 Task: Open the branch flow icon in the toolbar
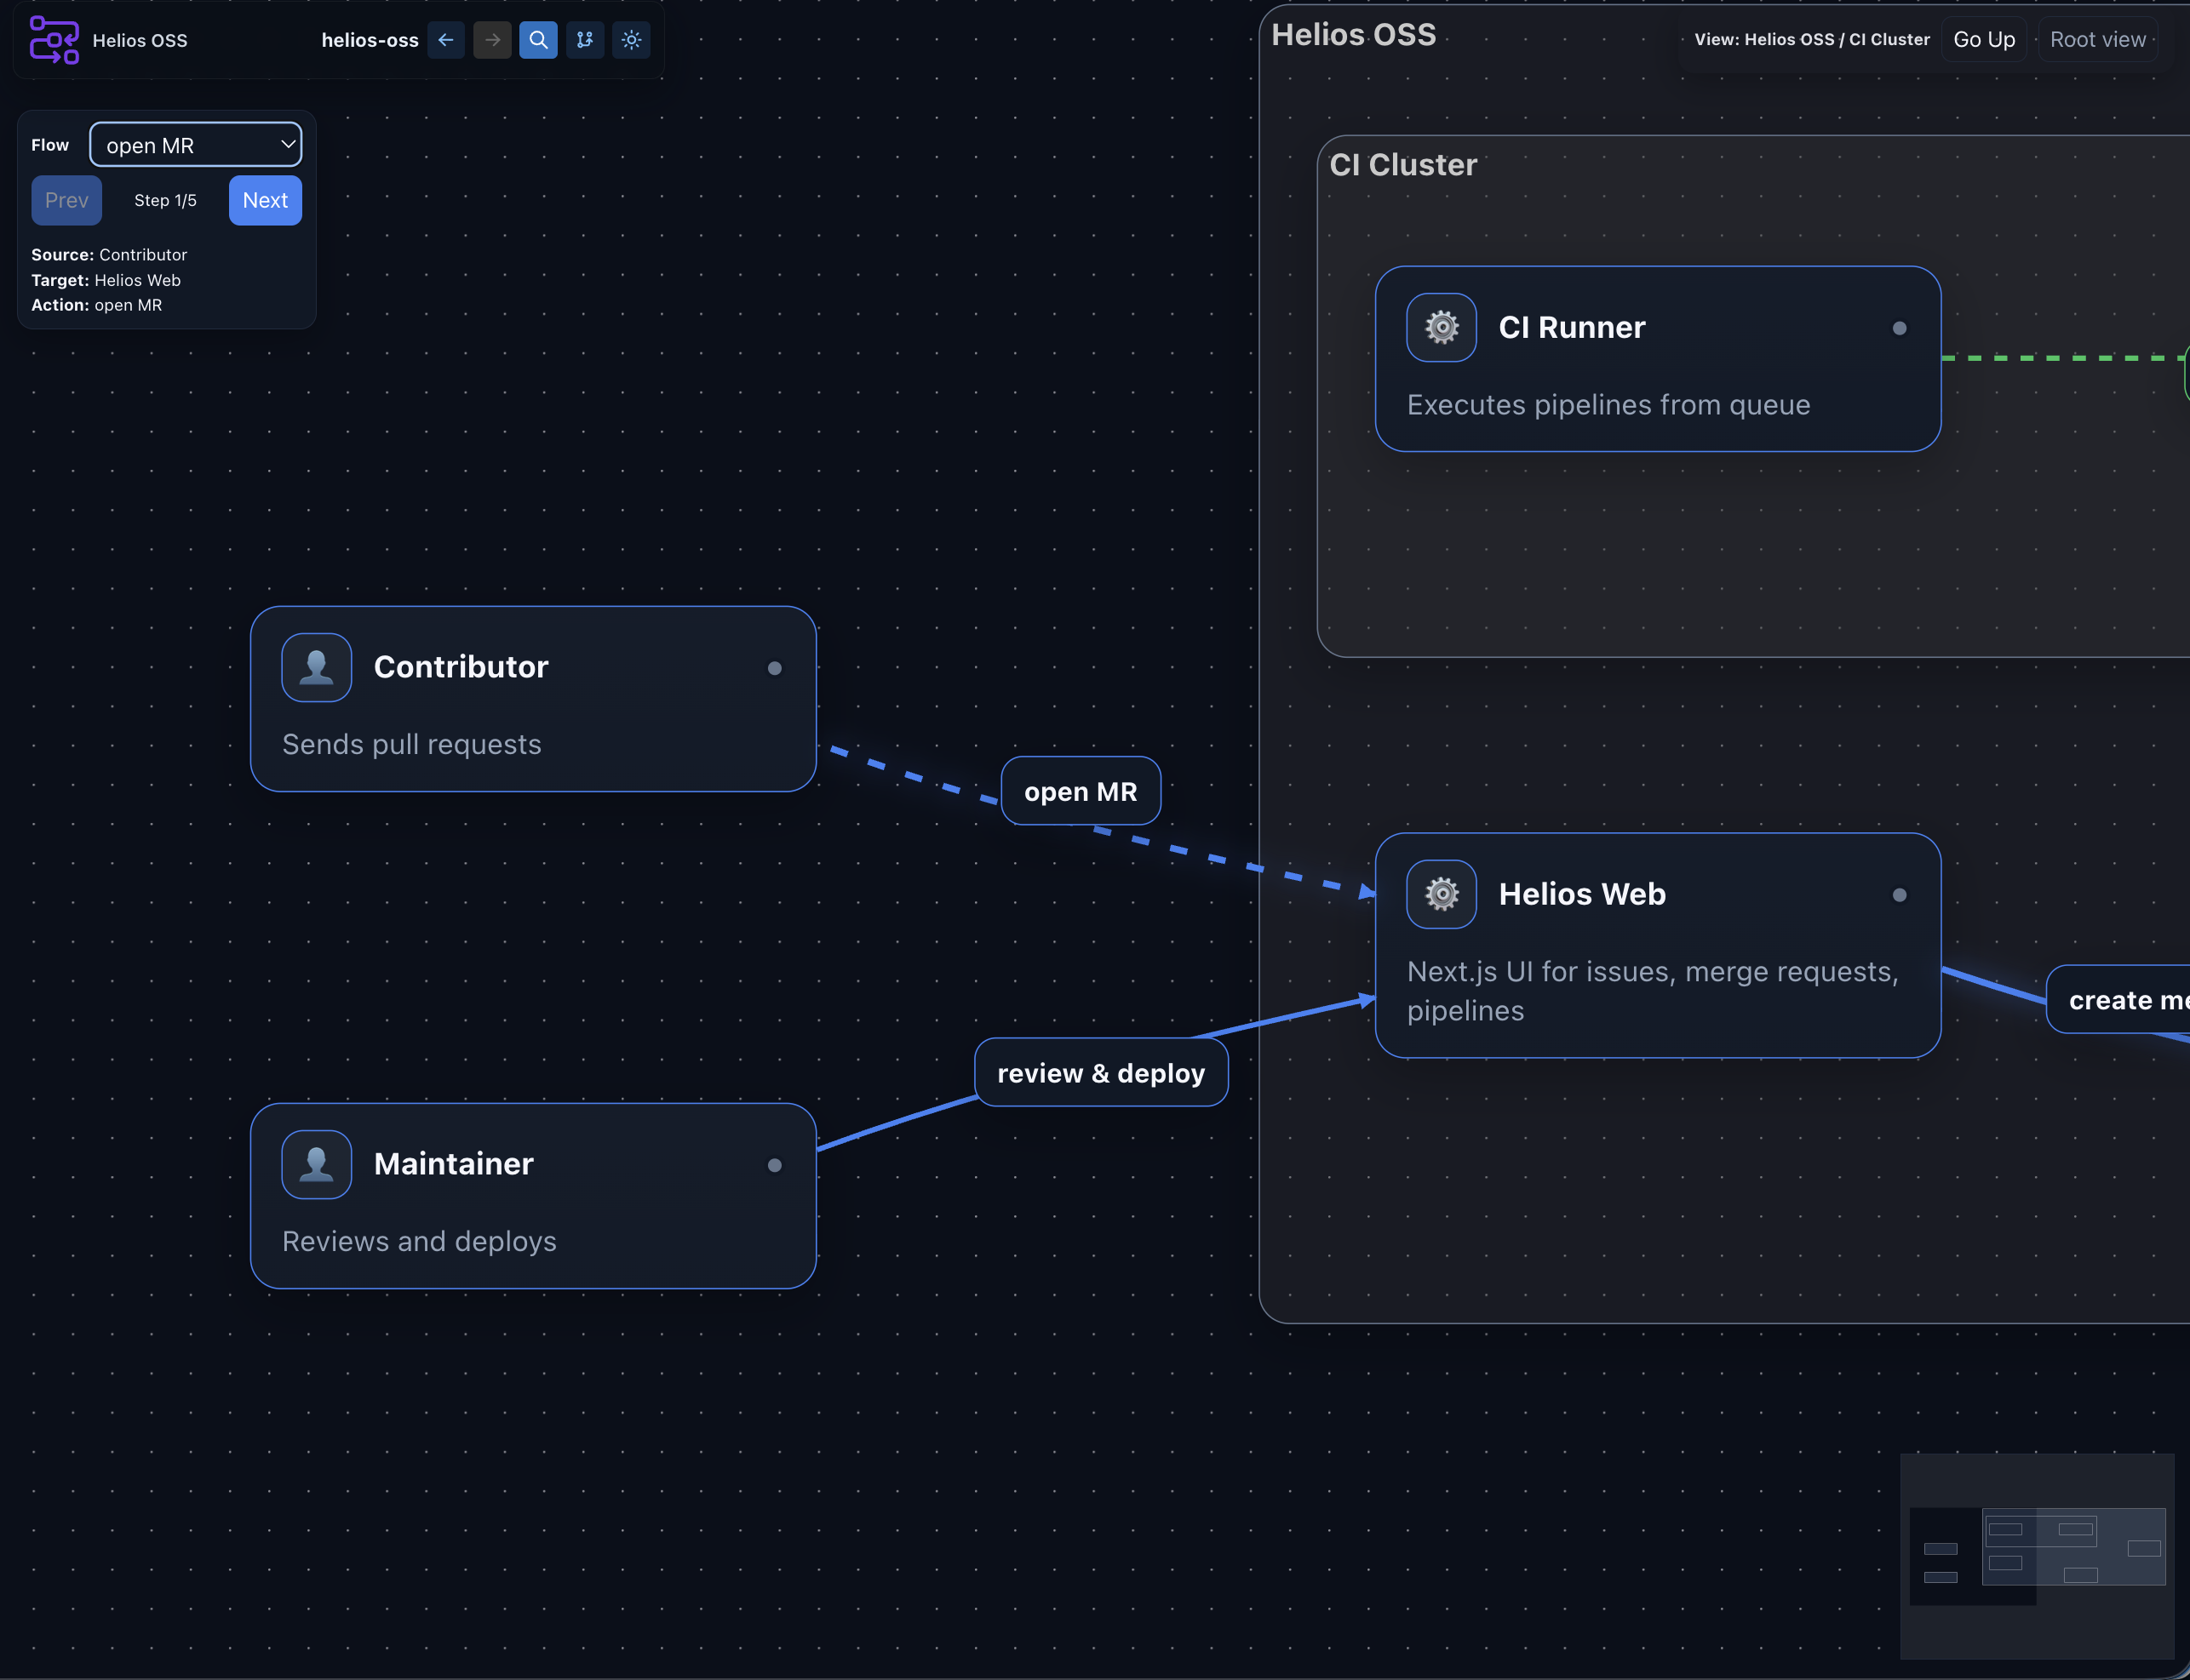pos(584,40)
